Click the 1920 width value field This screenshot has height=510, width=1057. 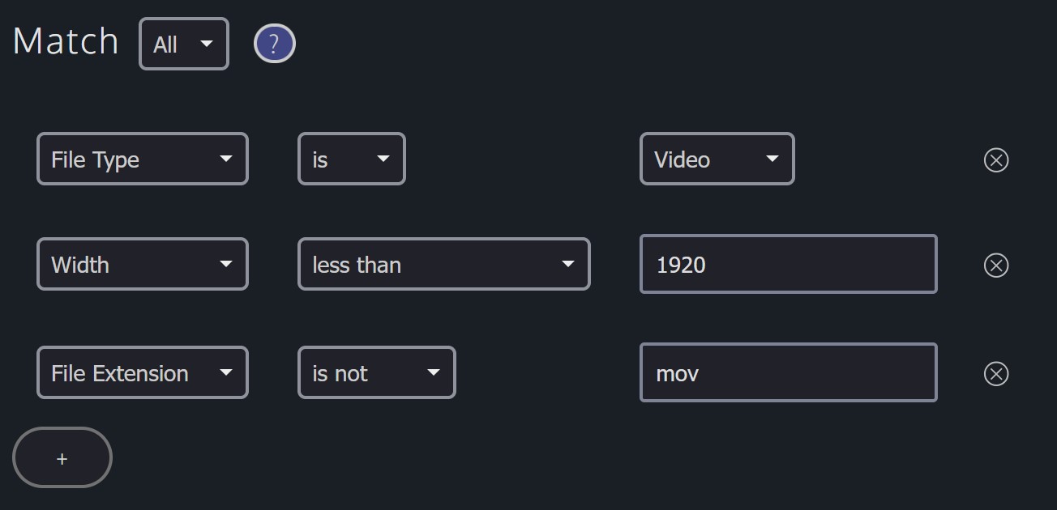click(x=788, y=265)
